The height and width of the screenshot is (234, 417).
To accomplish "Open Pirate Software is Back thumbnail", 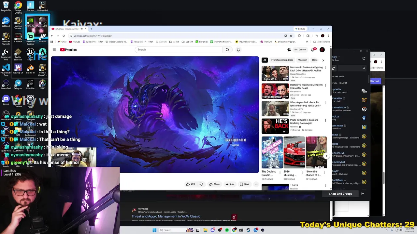I will click(275, 126).
